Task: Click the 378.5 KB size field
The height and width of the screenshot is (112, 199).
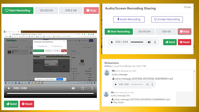Action: coord(71,11)
